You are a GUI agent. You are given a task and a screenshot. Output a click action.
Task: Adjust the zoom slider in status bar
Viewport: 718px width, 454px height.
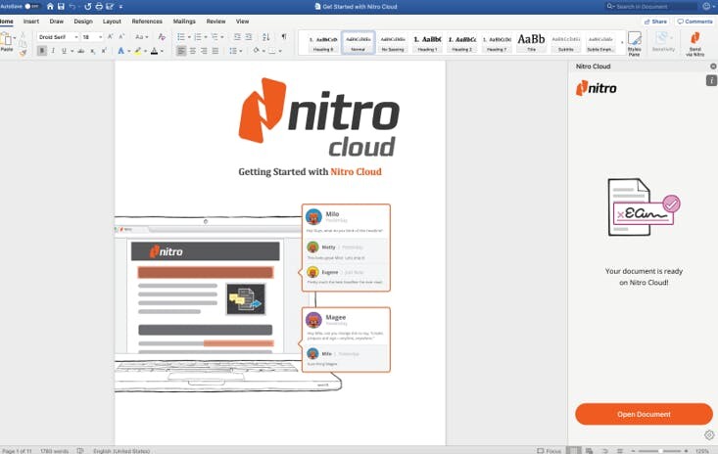(x=659, y=451)
